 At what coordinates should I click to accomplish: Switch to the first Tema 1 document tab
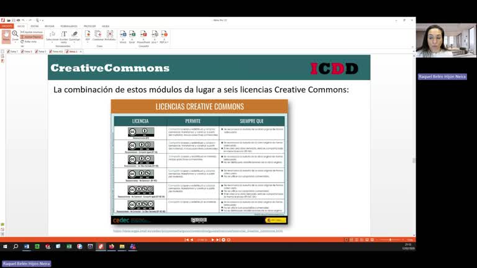coord(12,51)
